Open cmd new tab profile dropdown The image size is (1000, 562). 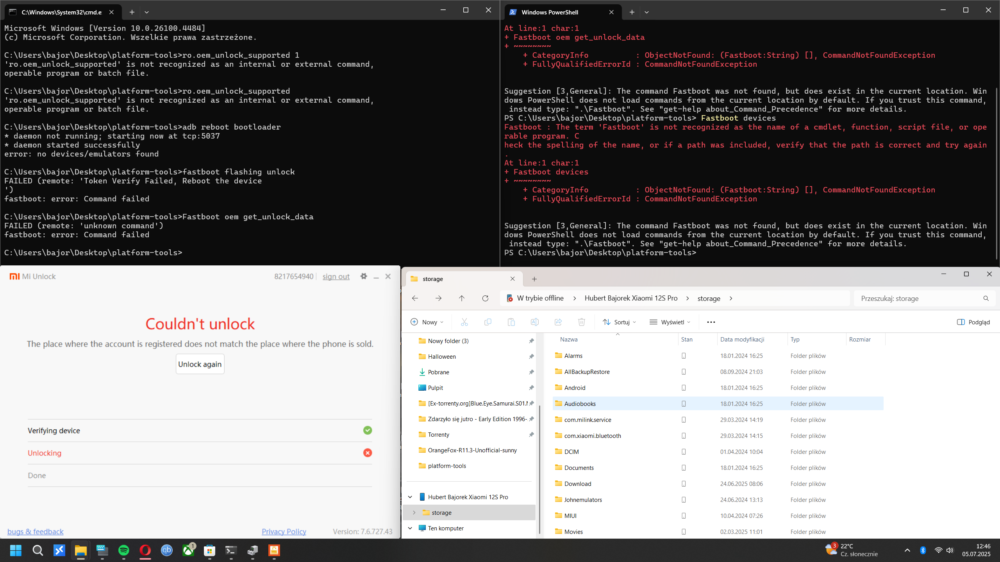coord(146,12)
